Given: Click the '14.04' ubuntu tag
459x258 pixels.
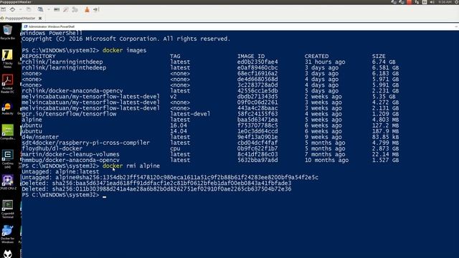Looking at the screenshot, I should pos(179,131).
